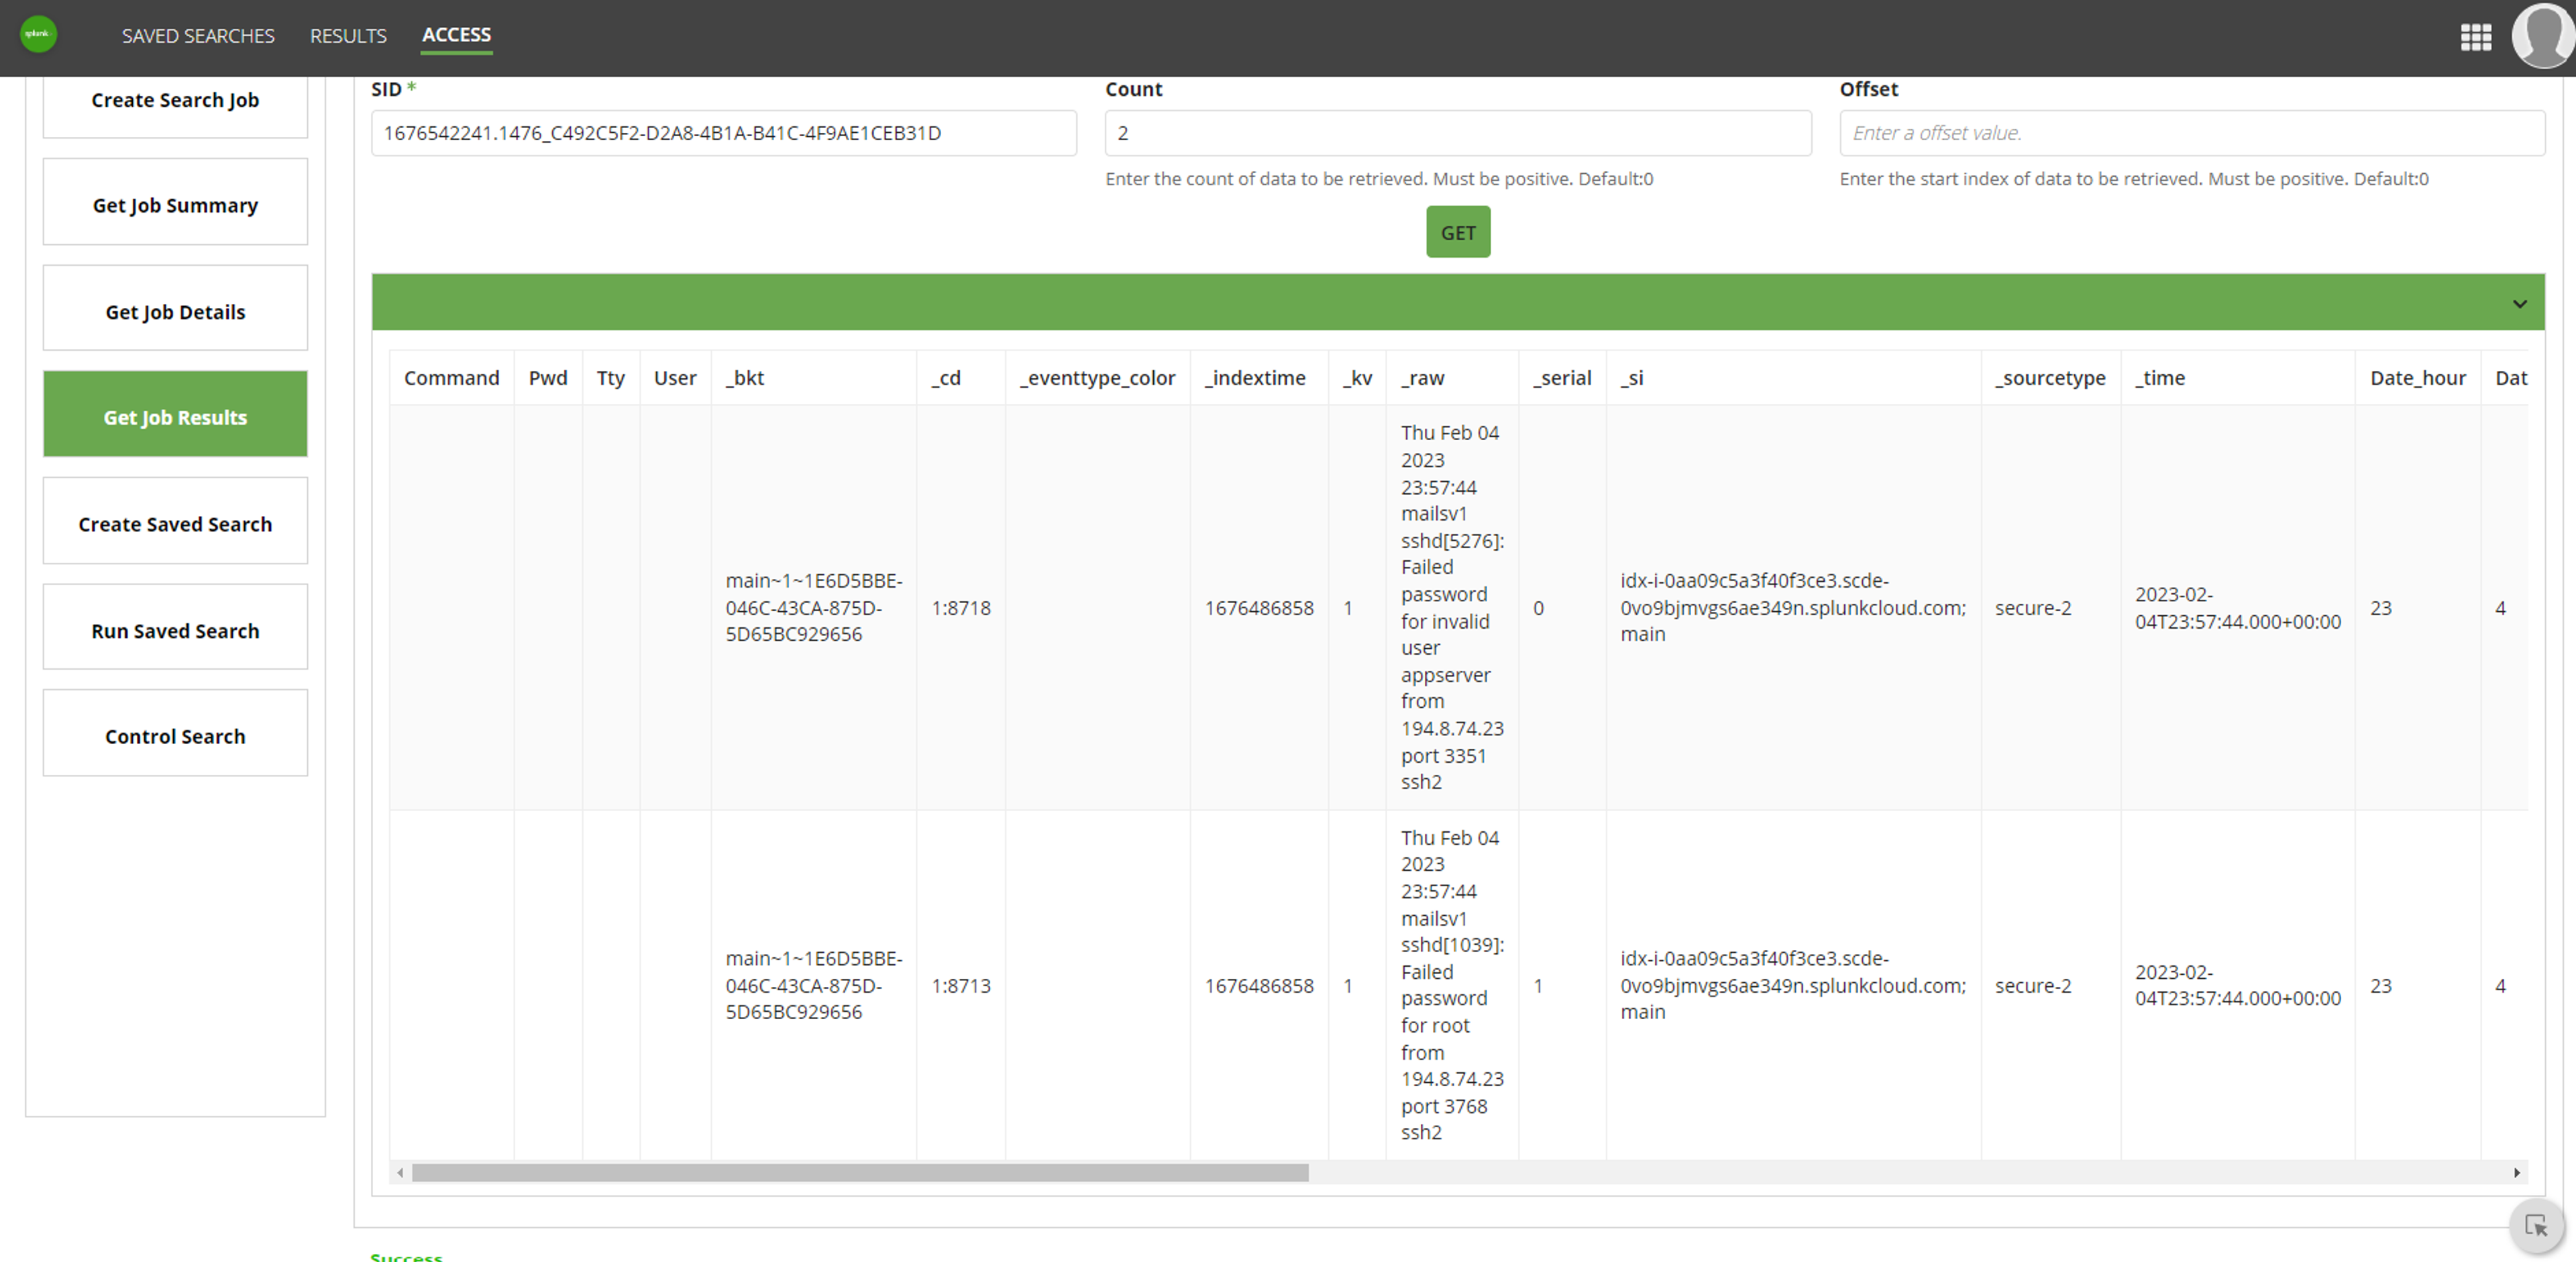Viewport: 2576px width, 1262px height.
Task: Click the Offset field help text
Action: coord(2133,179)
